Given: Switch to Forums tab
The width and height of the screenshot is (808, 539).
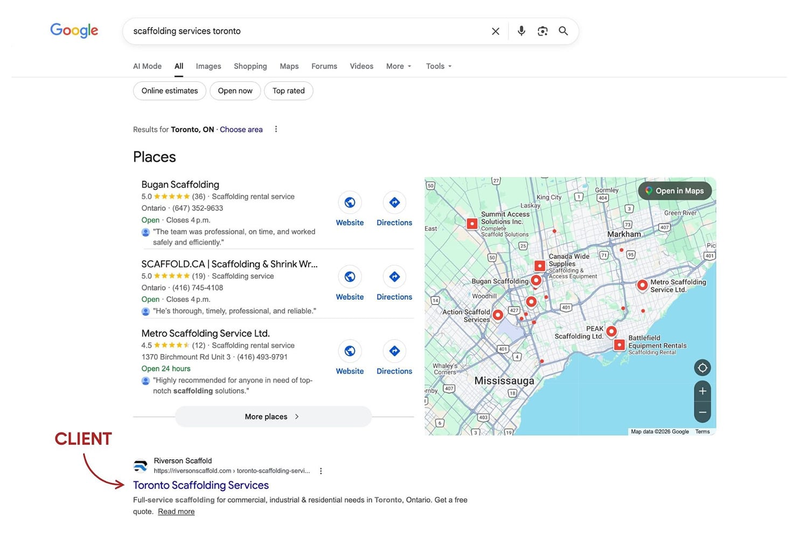Looking at the screenshot, I should (324, 66).
